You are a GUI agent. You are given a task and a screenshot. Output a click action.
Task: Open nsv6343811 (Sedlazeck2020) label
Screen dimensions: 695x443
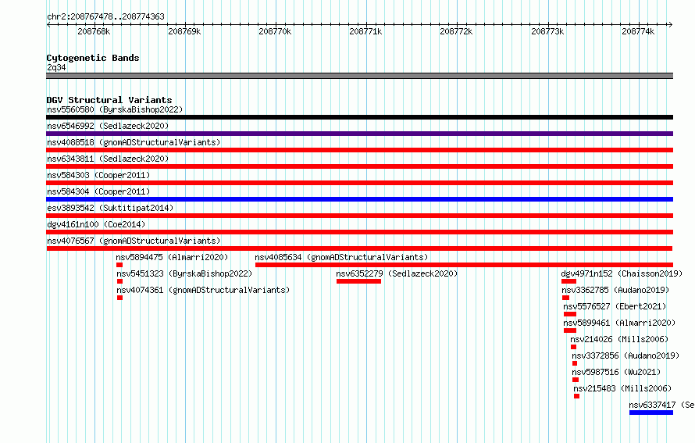[x=108, y=159]
